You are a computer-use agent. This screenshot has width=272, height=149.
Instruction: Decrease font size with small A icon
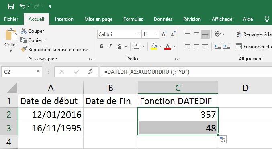(173, 34)
